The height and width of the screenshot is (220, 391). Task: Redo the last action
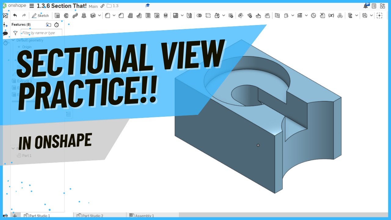[24, 16]
